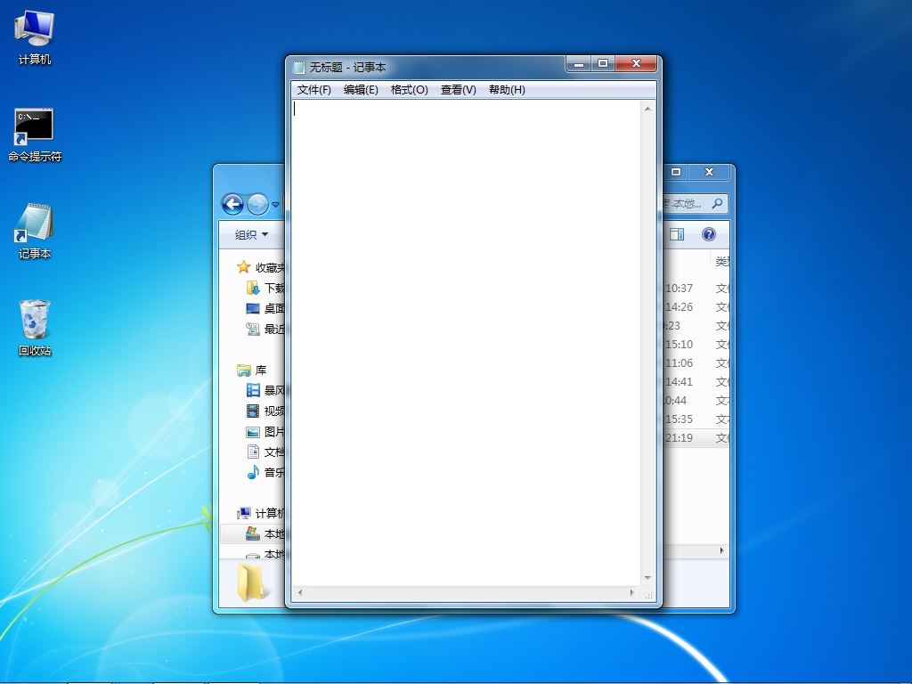The height and width of the screenshot is (684, 912).
Task: Select the 回收站 recycle bin icon
Action: (35, 328)
